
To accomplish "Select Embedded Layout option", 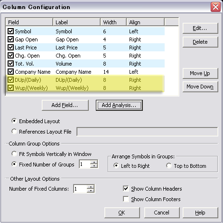I will coord(14,121).
